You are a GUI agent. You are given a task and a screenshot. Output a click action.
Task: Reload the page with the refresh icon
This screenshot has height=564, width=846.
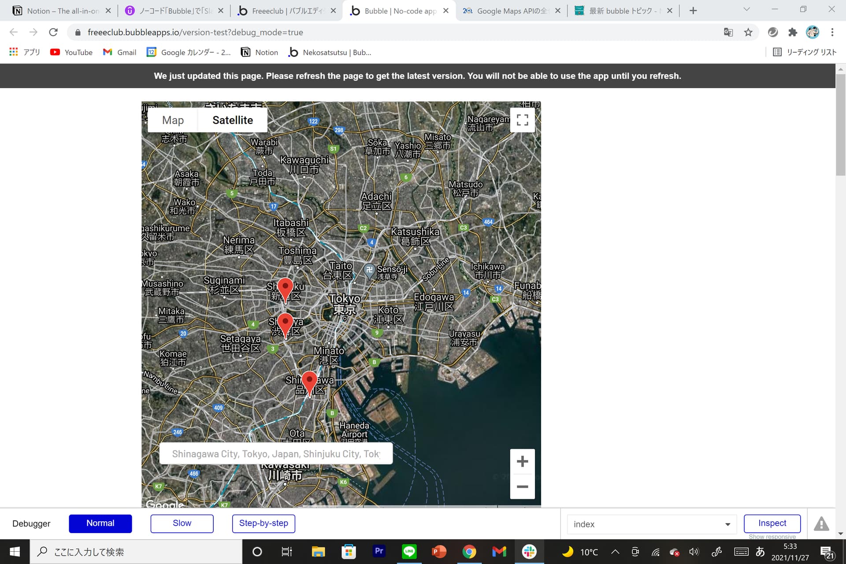[x=53, y=32]
